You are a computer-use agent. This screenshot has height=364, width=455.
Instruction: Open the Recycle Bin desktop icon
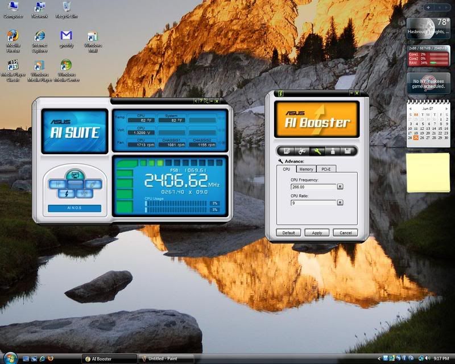tap(67, 10)
